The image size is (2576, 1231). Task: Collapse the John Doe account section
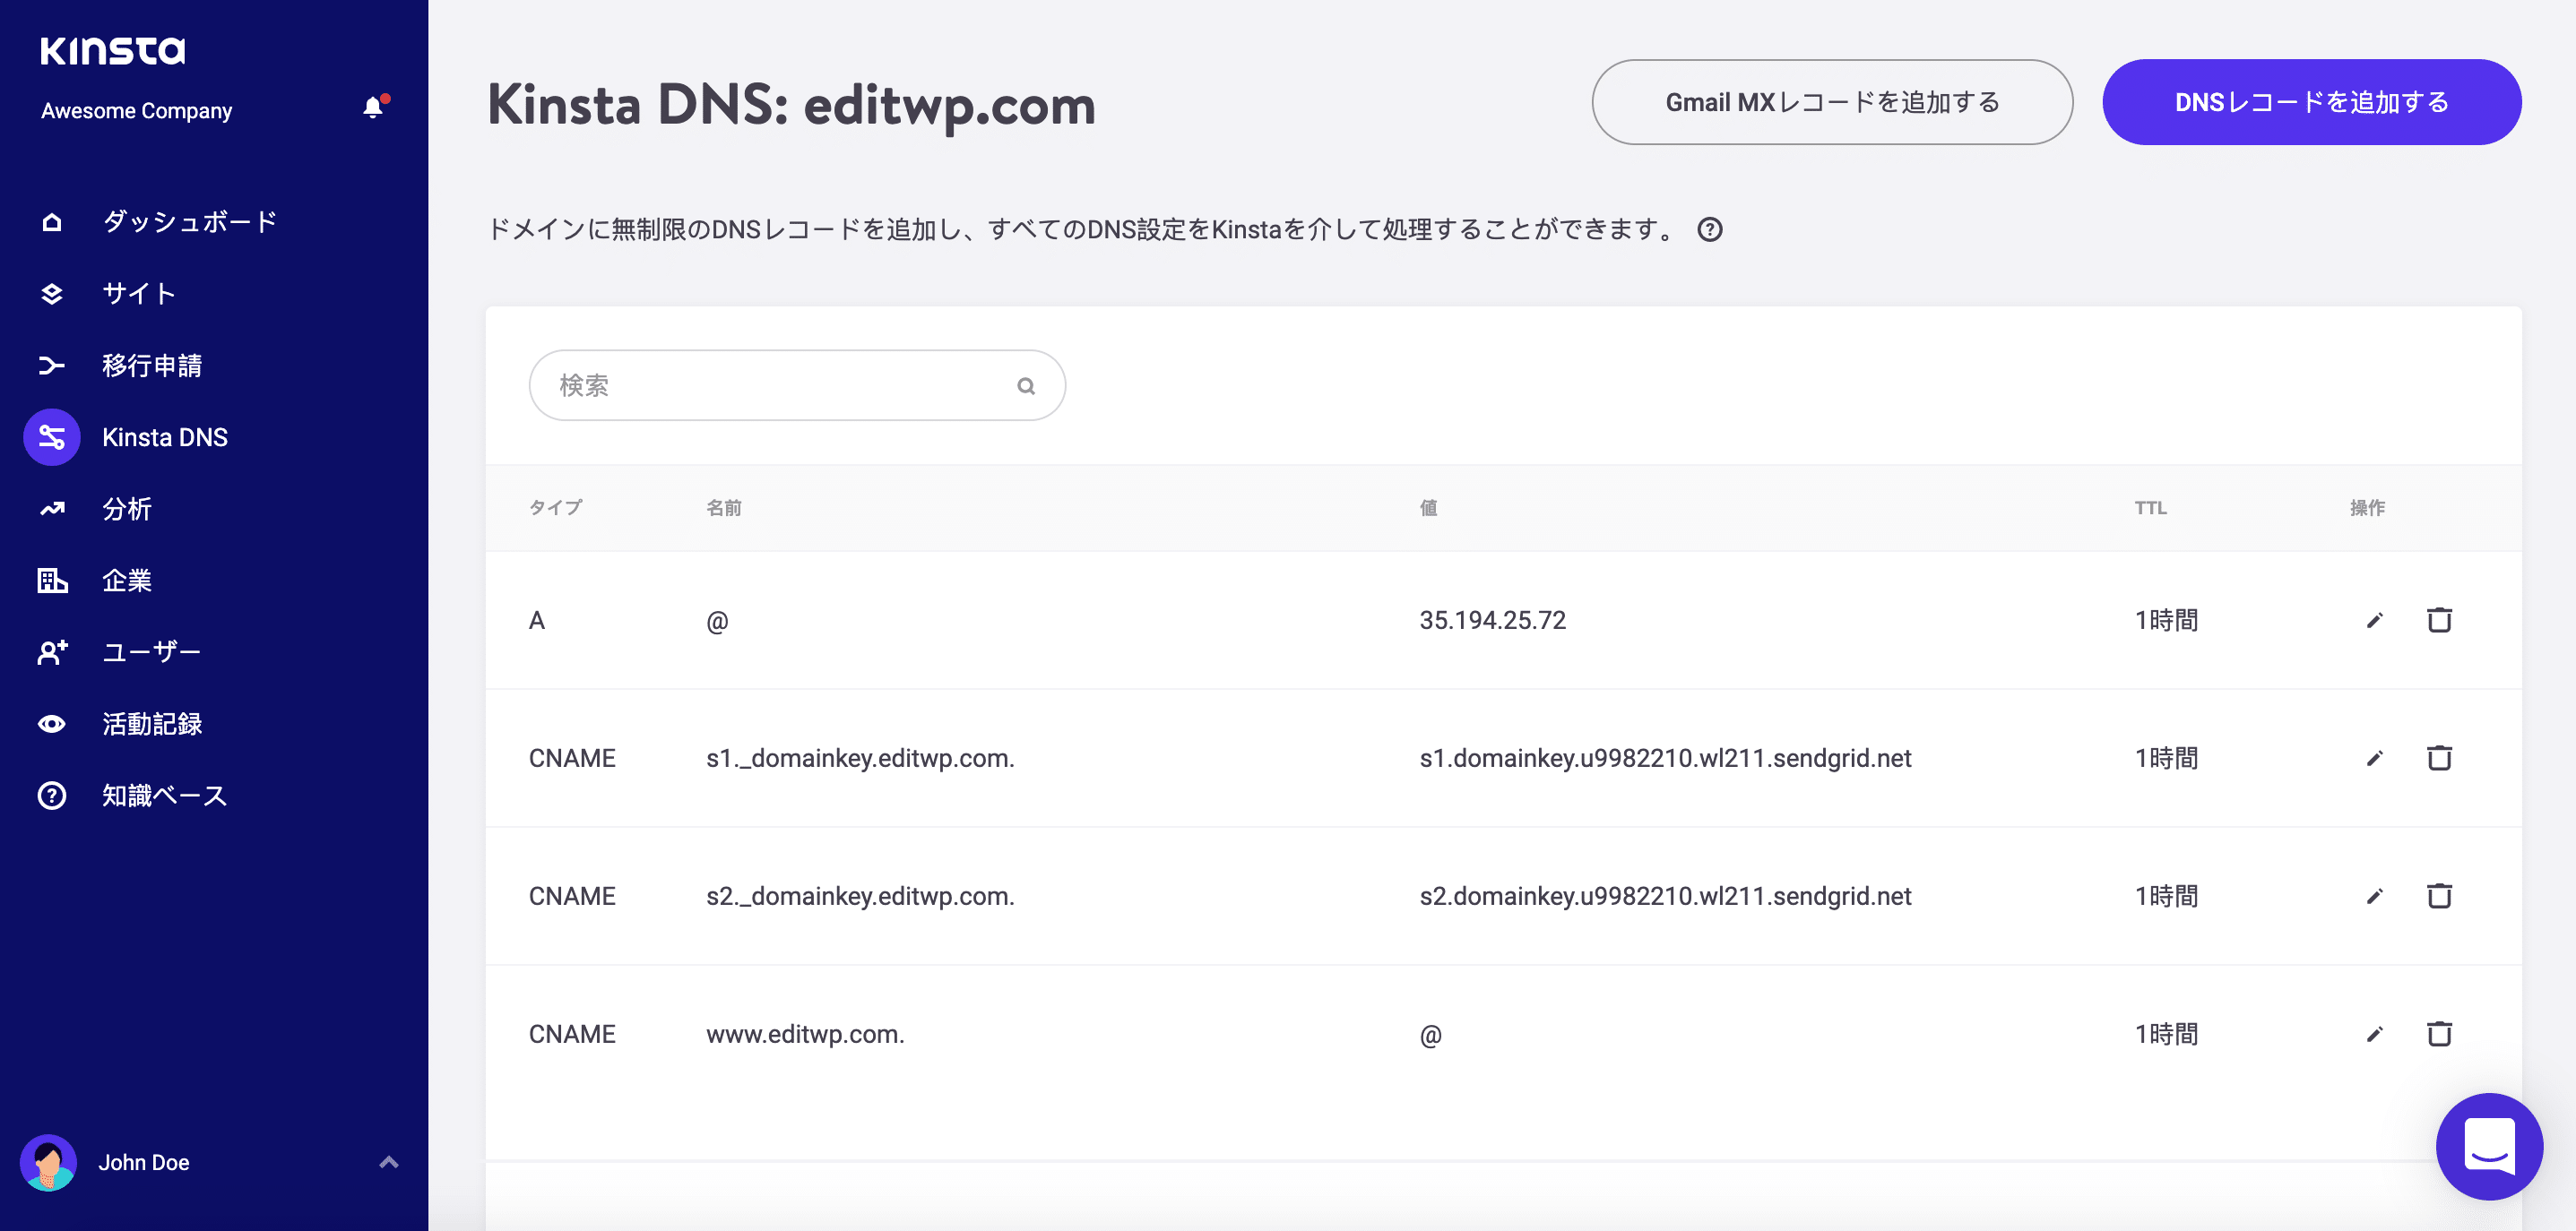click(388, 1162)
